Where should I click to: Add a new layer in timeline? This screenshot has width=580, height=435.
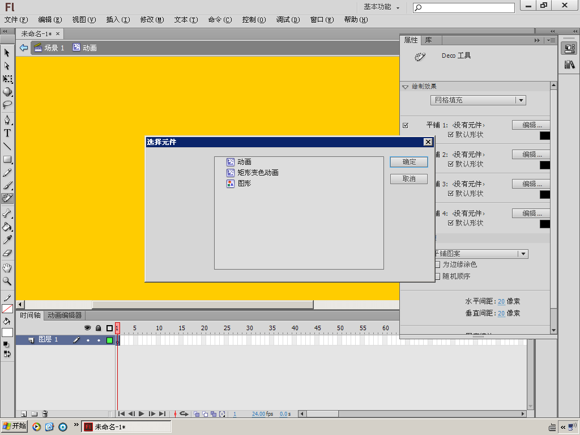pyautogui.click(x=24, y=414)
